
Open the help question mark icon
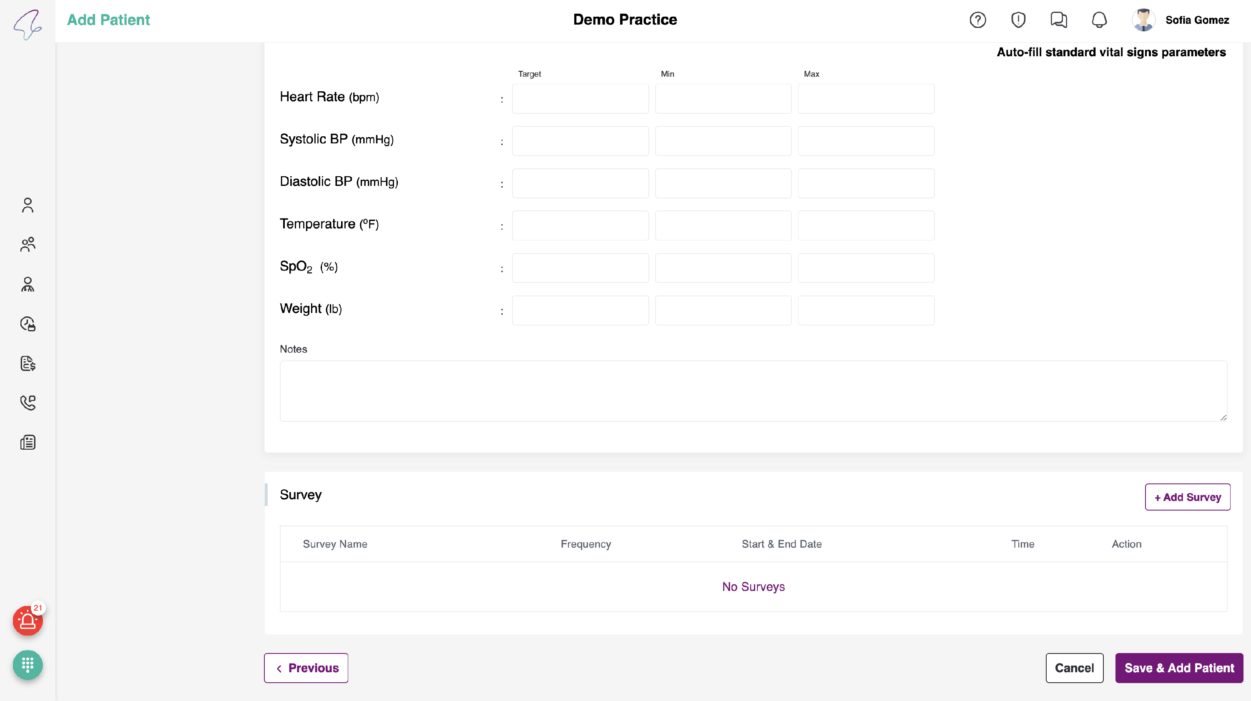pos(977,20)
